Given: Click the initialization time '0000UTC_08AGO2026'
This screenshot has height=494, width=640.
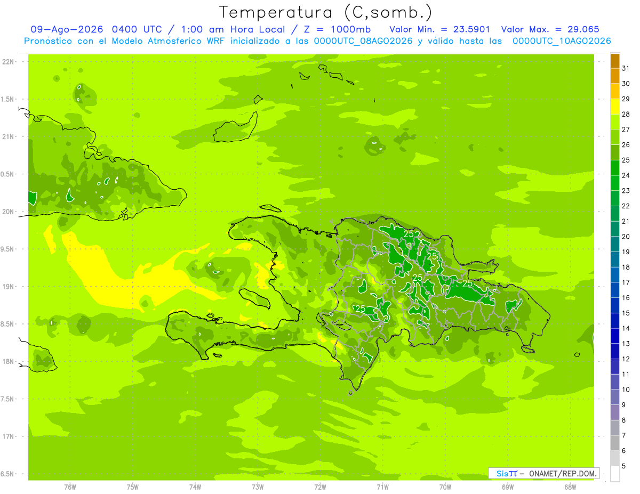Looking at the screenshot, I should pos(363,41).
